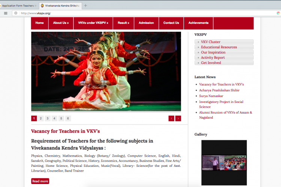Click the speed dial grid icon

click(x=6, y=13)
